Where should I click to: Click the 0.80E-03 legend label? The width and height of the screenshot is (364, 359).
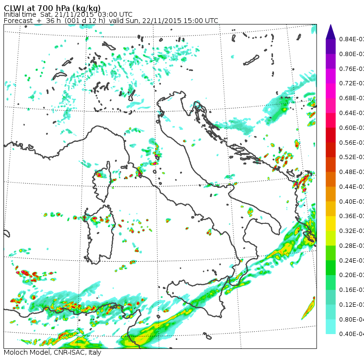coord(351,54)
